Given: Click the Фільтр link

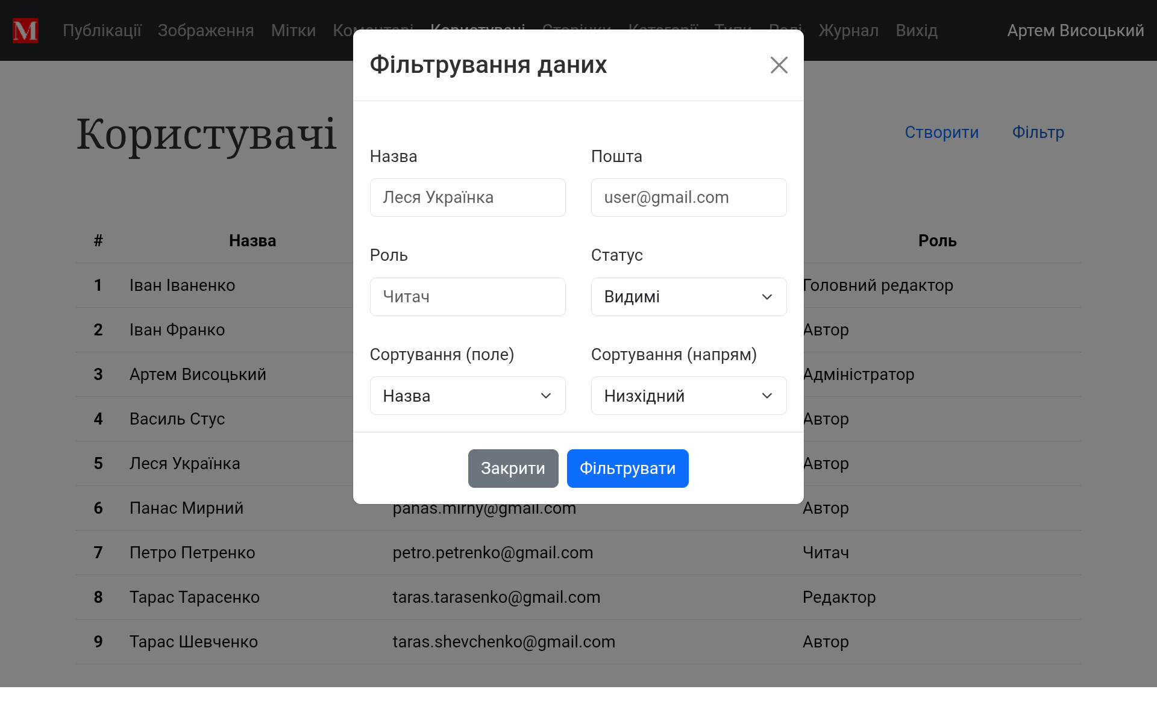Looking at the screenshot, I should (1038, 132).
